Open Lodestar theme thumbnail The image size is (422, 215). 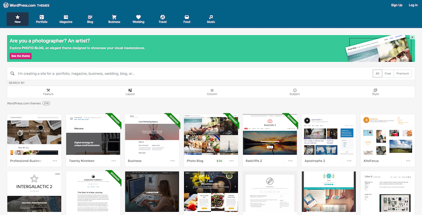click(x=152, y=192)
